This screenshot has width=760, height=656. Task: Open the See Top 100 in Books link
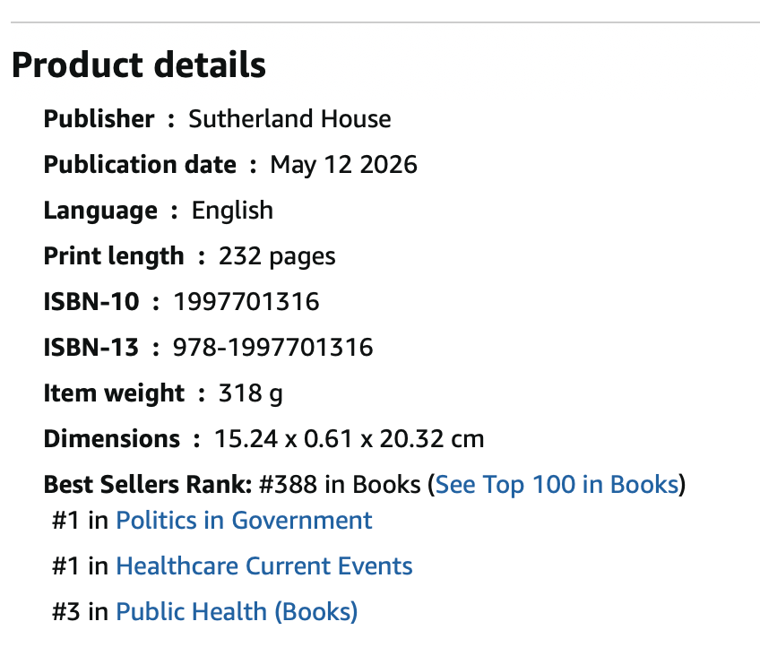click(x=557, y=484)
